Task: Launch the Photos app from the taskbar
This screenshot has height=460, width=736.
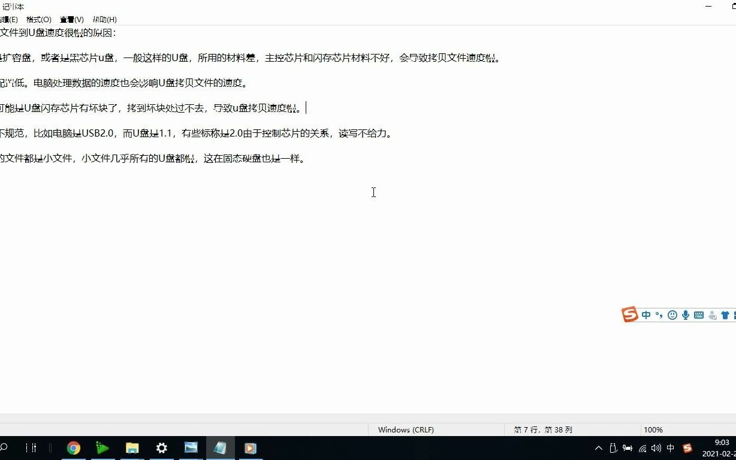Action: pyautogui.click(x=191, y=447)
